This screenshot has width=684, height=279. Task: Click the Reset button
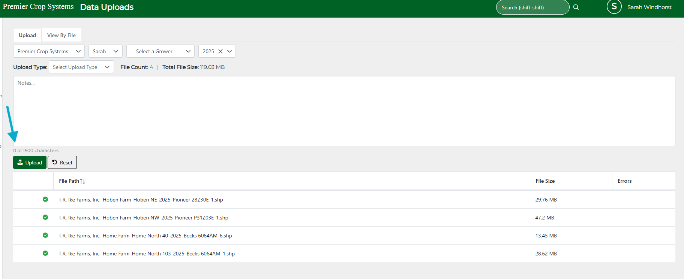coord(62,163)
